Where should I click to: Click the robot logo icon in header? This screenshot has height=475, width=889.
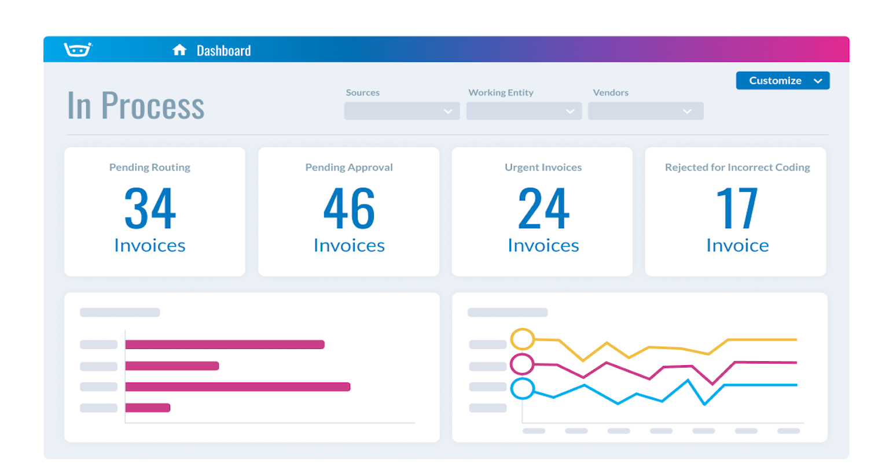(78, 50)
